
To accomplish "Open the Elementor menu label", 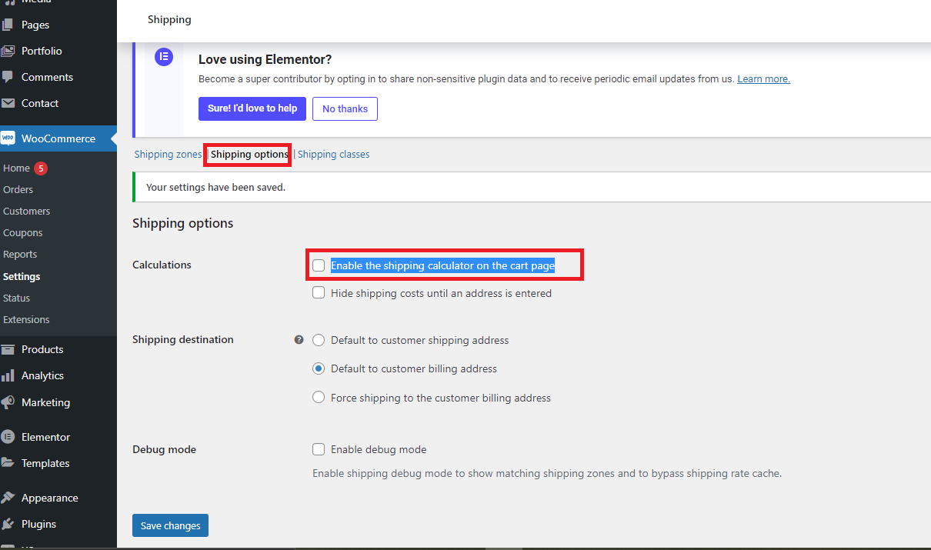I will tap(45, 437).
